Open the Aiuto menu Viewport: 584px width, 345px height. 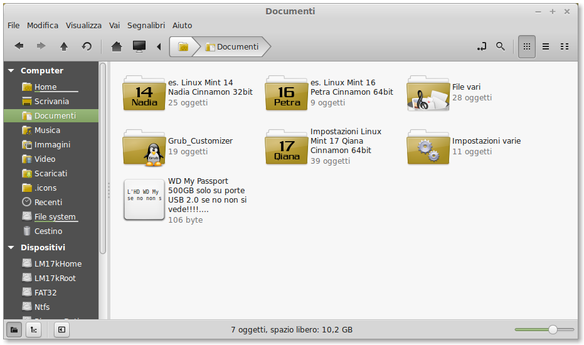[x=182, y=25]
